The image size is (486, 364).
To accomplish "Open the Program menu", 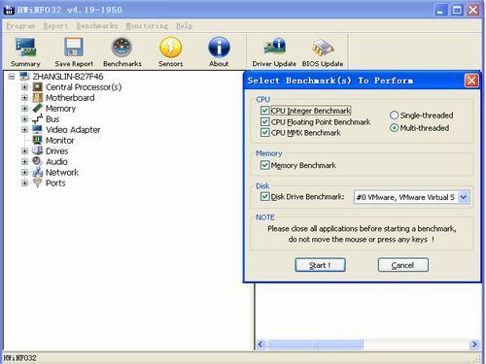I will (x=20, y=25).
